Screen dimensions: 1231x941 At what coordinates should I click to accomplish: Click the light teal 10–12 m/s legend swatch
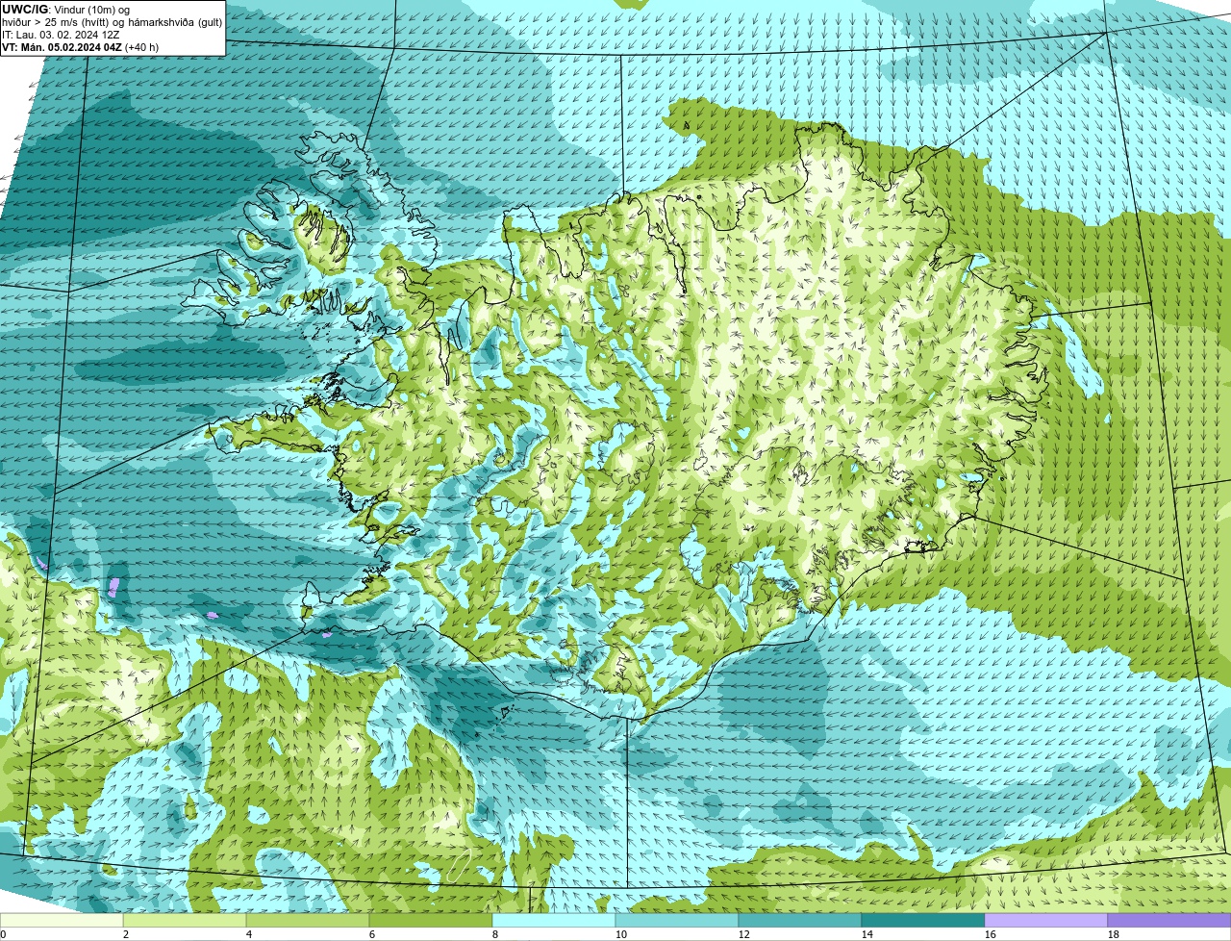click(677, 920)
